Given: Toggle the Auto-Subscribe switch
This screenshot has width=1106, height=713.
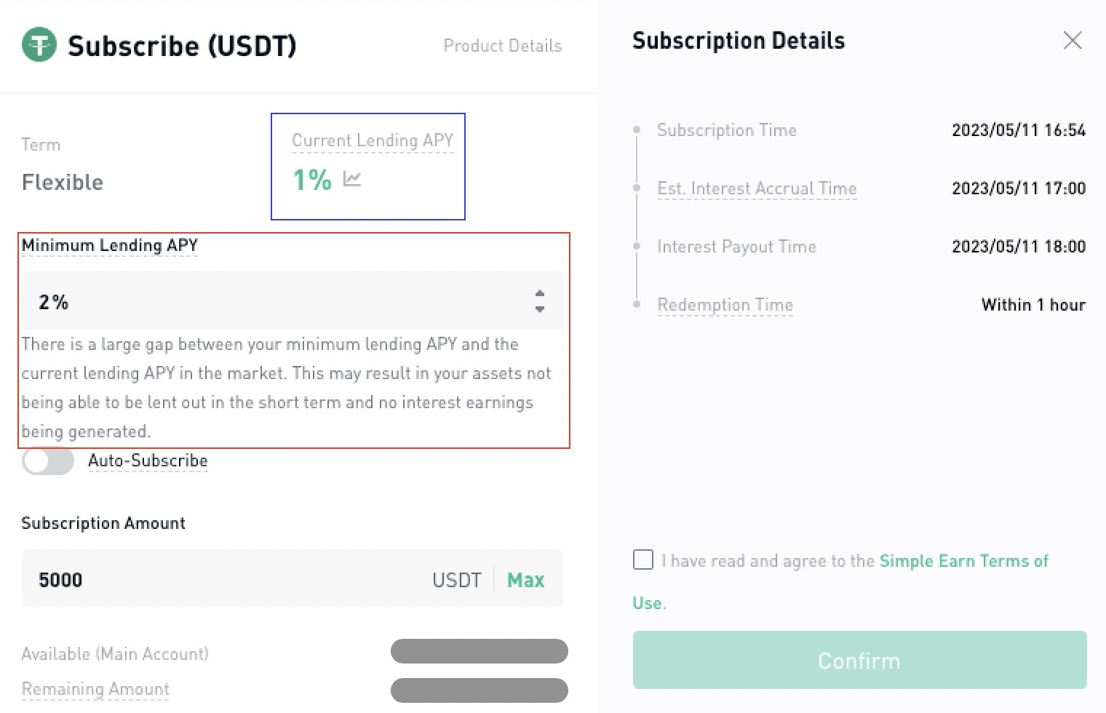Looking at the screenshot, I should pos(48,461).
